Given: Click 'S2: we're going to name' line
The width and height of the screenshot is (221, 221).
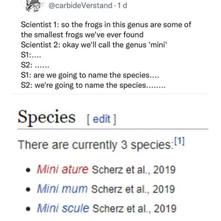Looking at the screenshot, I should pyautogui.click(x=93, y=85).
